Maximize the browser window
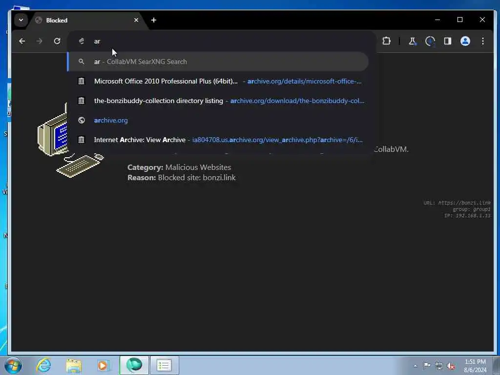The image size is (500, 375). pos(460,20)
